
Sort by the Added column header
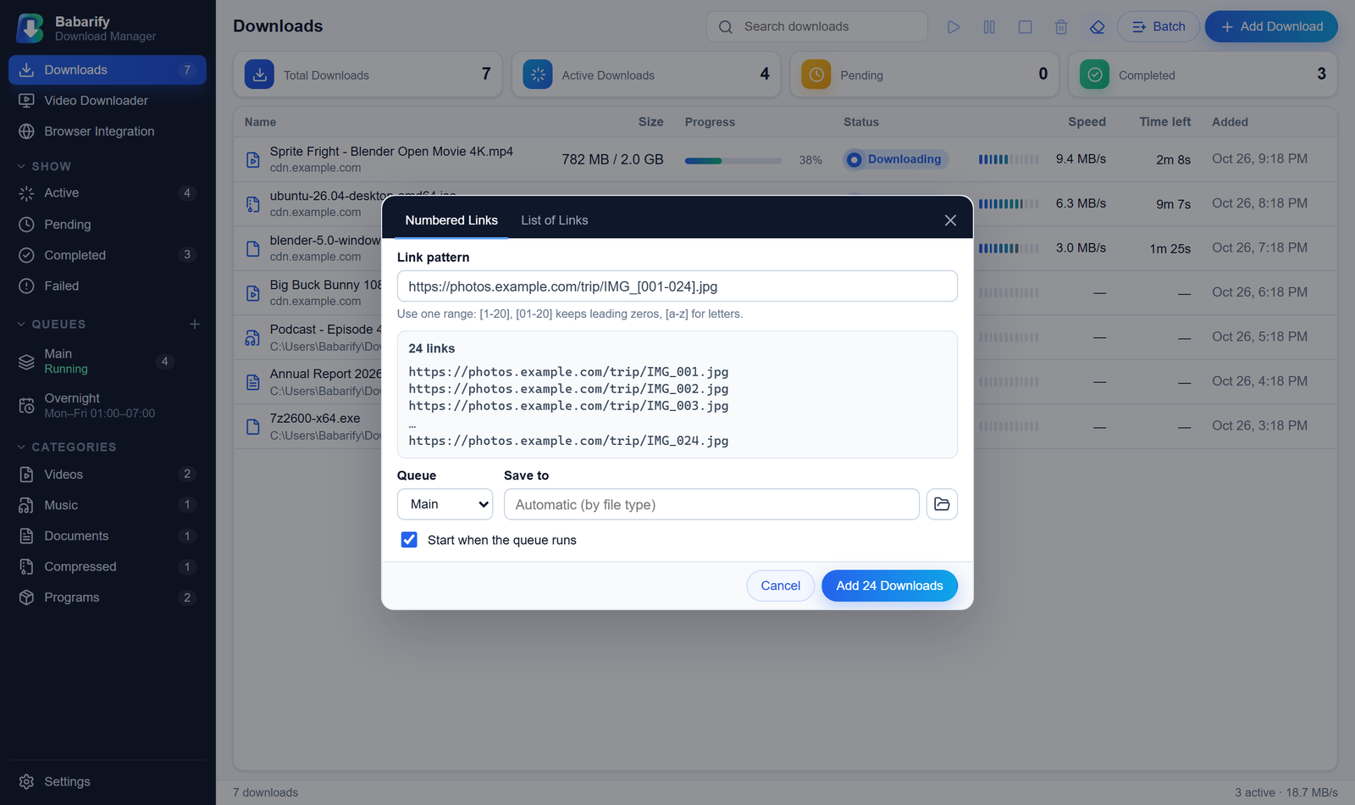coord(1230,122)
